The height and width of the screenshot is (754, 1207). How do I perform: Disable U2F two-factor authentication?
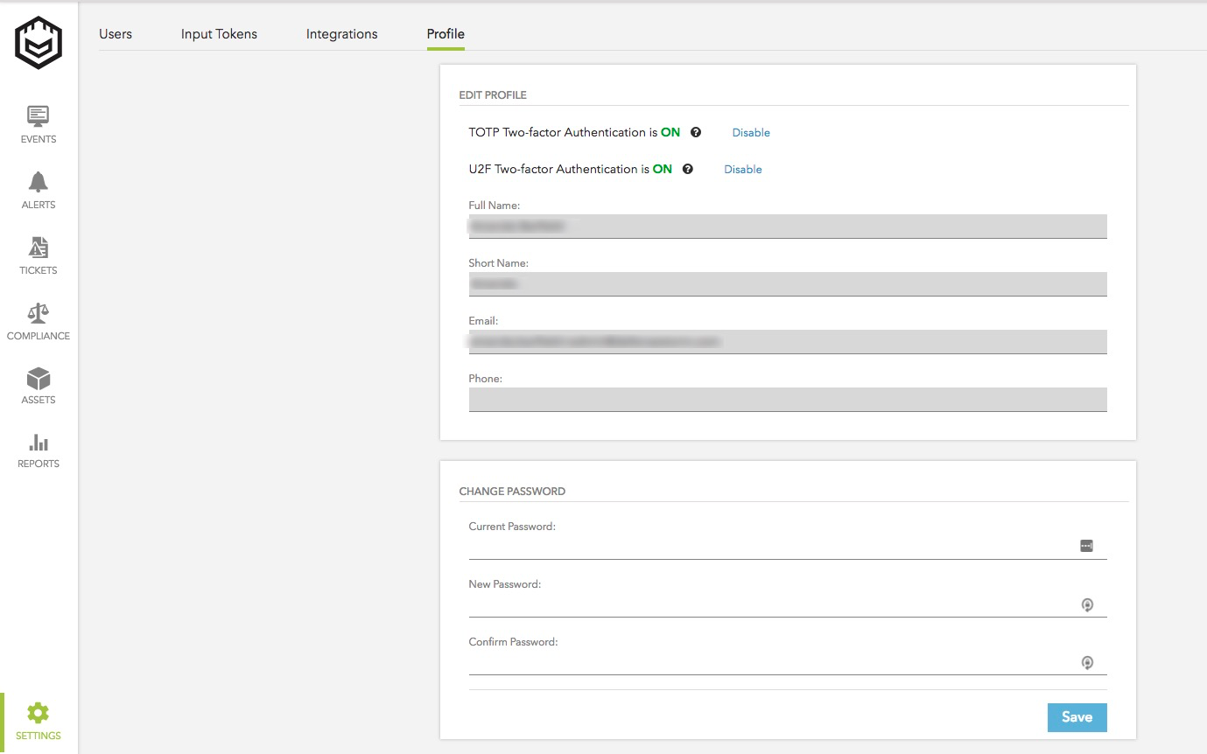pos(743,170)
